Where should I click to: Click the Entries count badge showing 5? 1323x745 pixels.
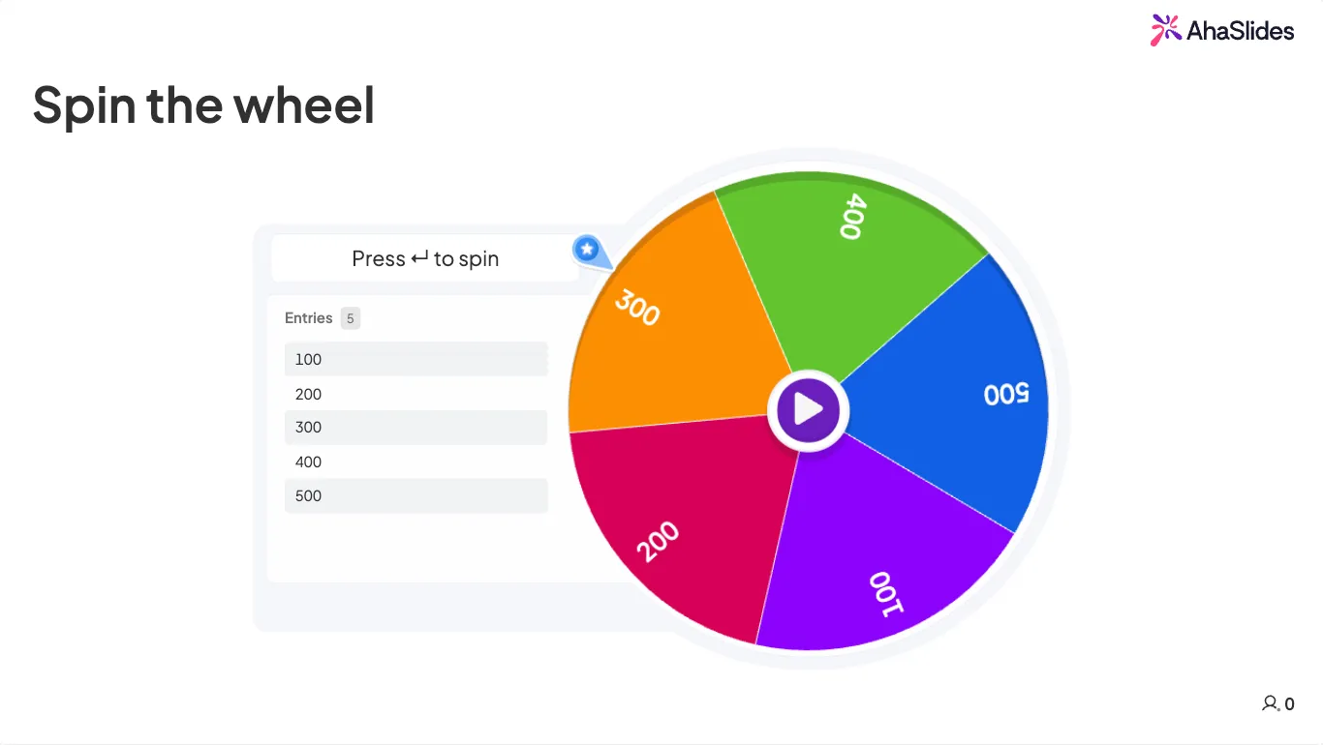tap(351, 318)
